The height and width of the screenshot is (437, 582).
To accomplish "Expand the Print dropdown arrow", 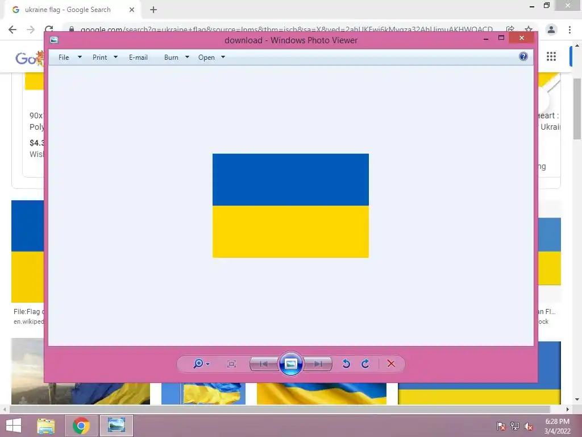I will [115, 57].
